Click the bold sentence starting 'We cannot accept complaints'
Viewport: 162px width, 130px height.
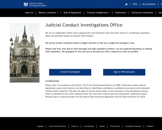point(90,43)
